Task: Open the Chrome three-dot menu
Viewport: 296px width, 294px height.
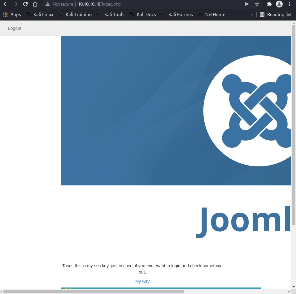Action: coord(289,4)
